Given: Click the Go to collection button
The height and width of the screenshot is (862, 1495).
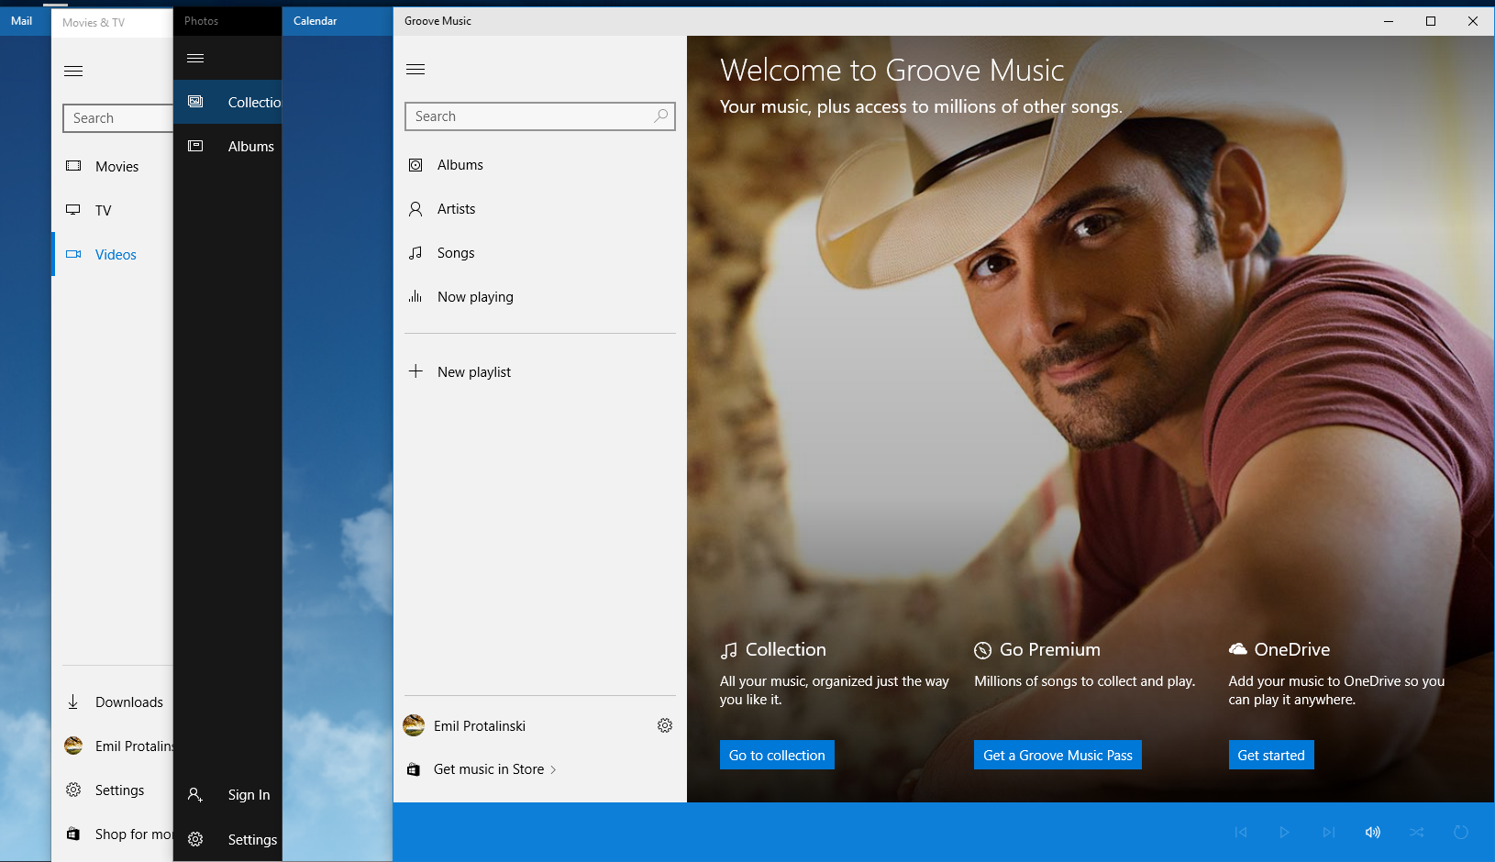Looking at the screenshot, I should coord(777,755).
